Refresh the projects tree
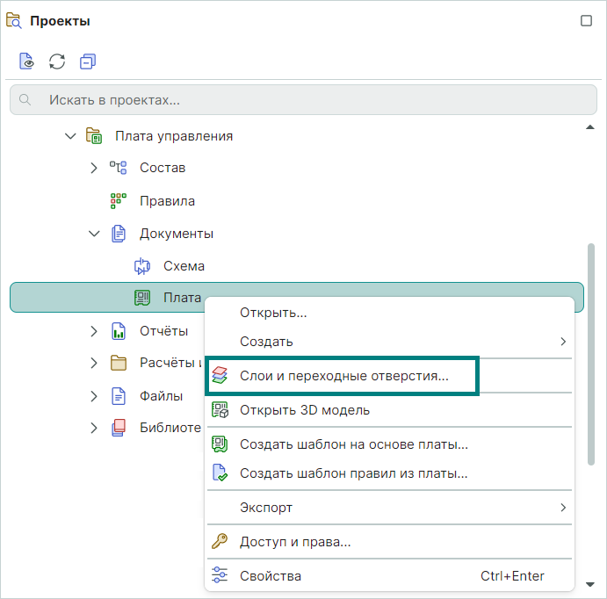 [x=57, y=61]
